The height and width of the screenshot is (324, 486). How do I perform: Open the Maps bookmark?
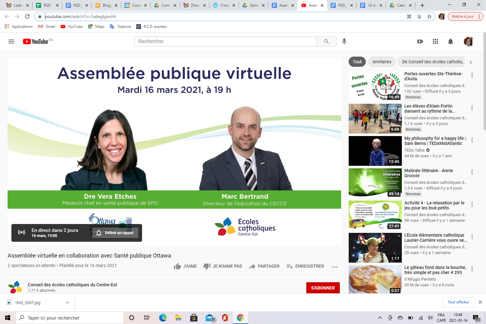click(96, 27)
